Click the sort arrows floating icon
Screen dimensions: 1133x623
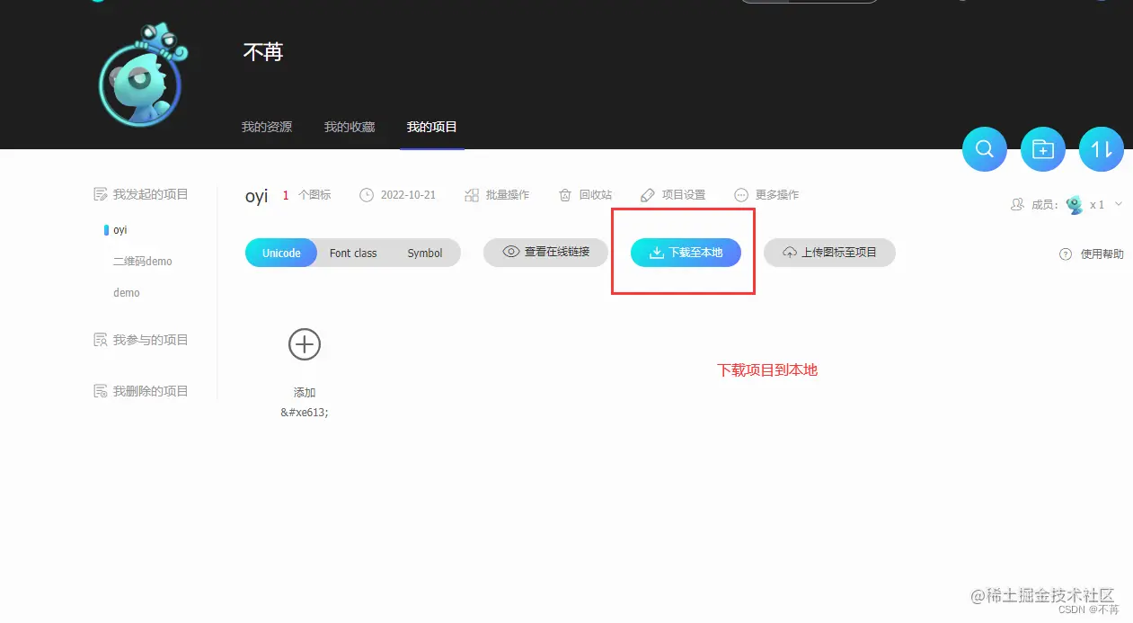[1101, 149]
